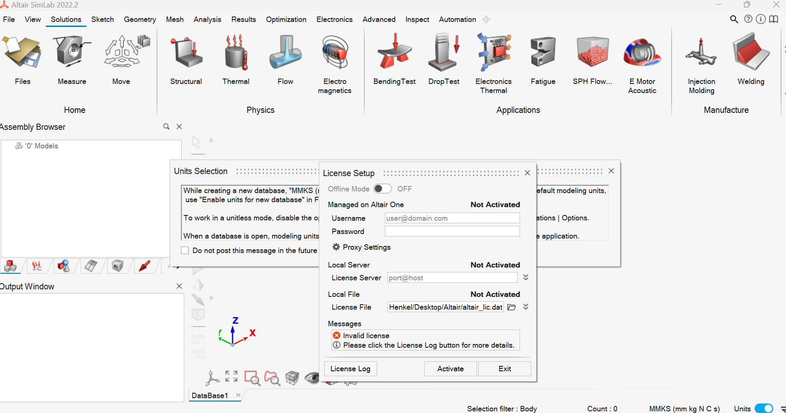Image resolution: width=786 pixels, height=413 pixels.
Task: Open the Fatigue application
Action: tap(543, 60)
